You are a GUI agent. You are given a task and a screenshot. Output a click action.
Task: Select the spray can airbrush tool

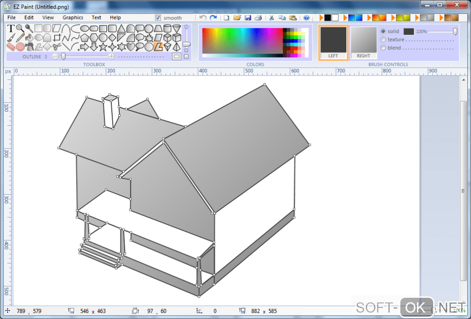click(x=30, y=47)
